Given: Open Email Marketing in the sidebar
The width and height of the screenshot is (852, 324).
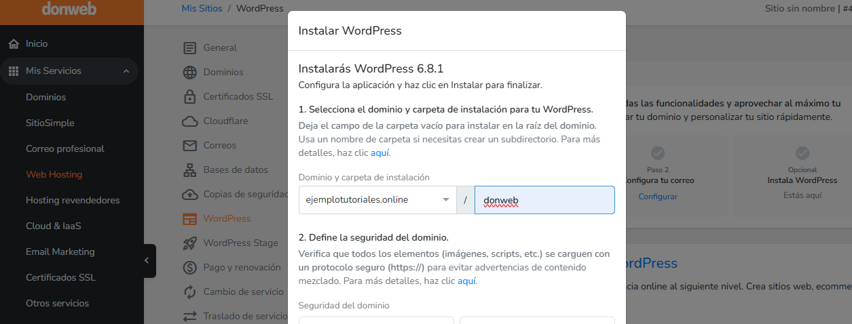Looking at the screenshot, I should (60, 251).
